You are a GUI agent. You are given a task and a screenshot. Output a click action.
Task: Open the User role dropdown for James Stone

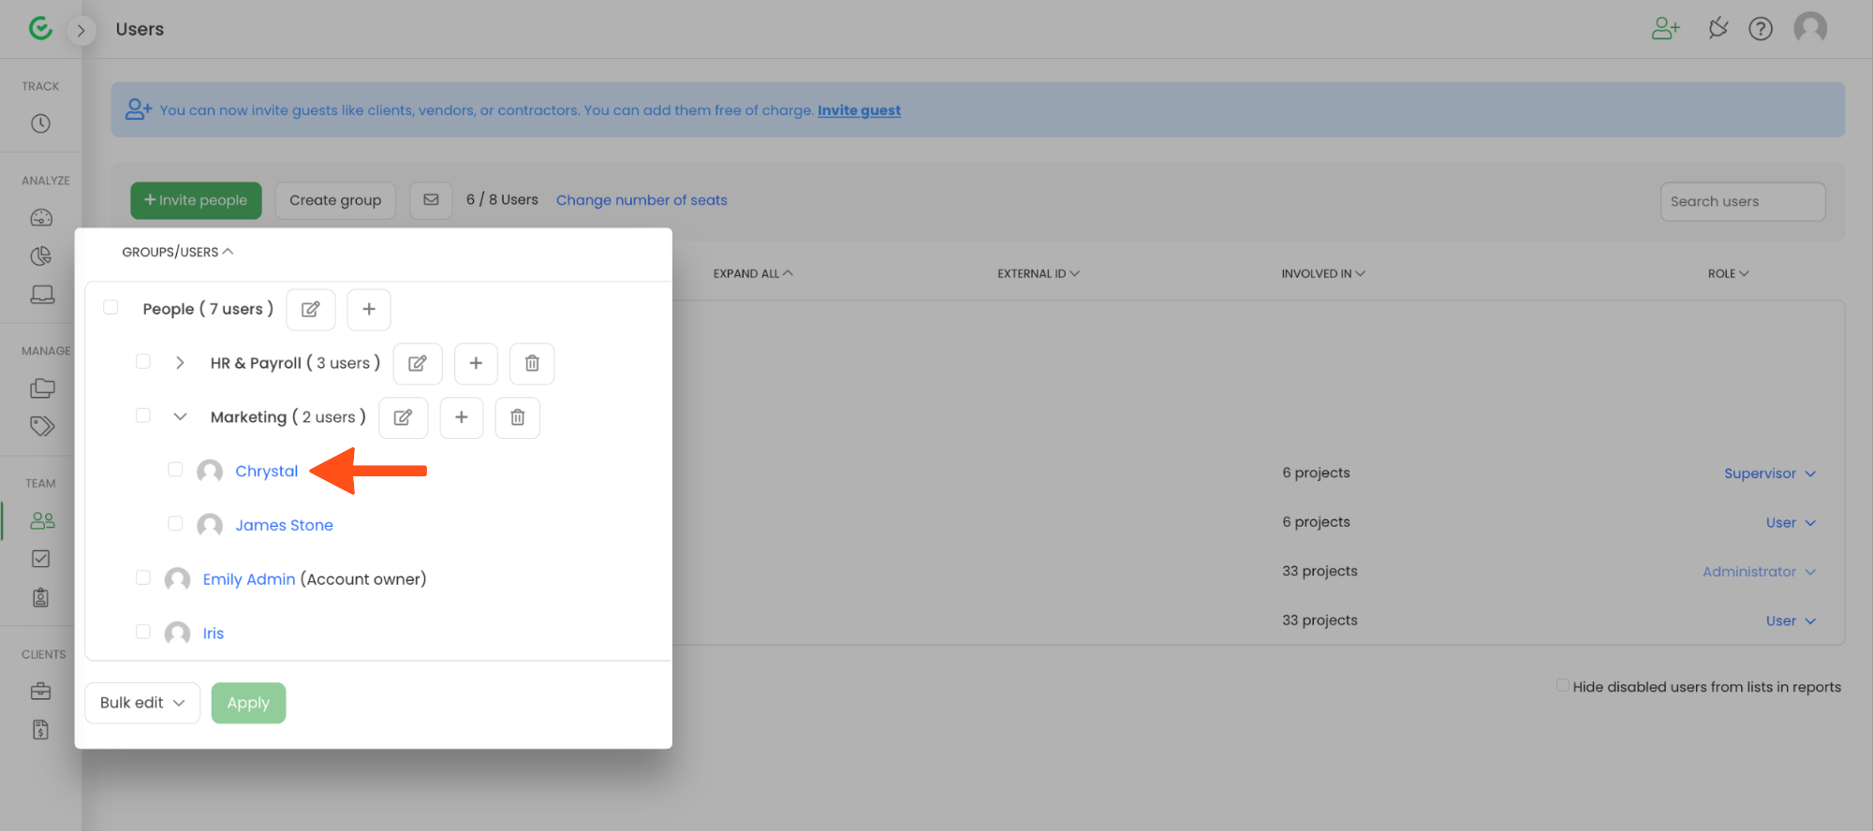click(1791, 522)
